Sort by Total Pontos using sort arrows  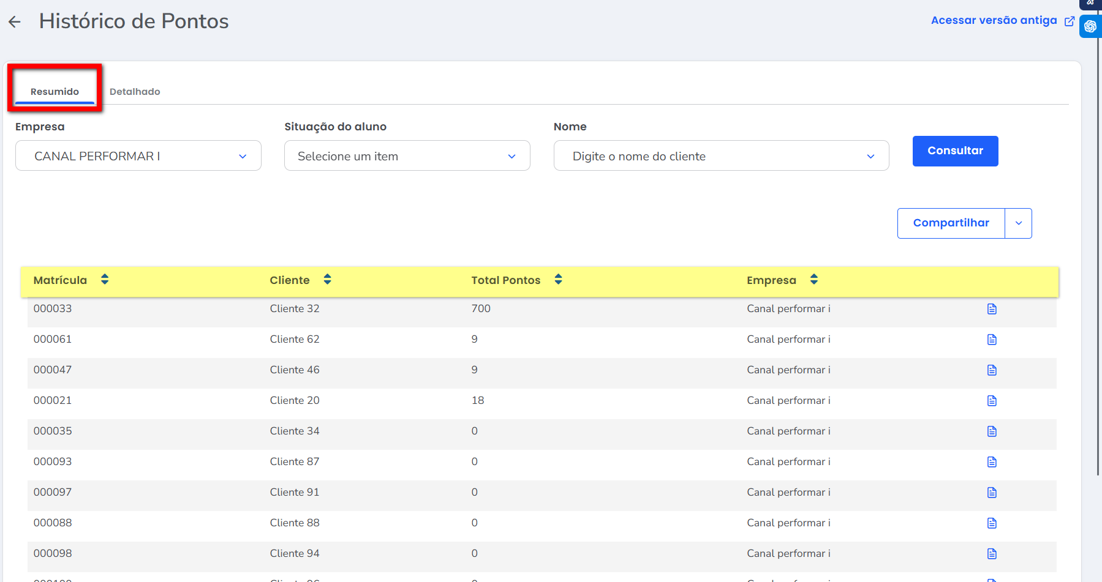[558, 280]
